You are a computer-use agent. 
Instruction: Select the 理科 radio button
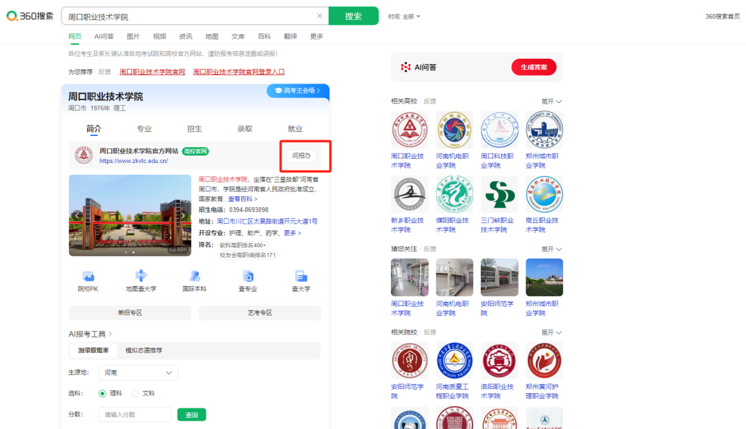[x=103, y=393]
